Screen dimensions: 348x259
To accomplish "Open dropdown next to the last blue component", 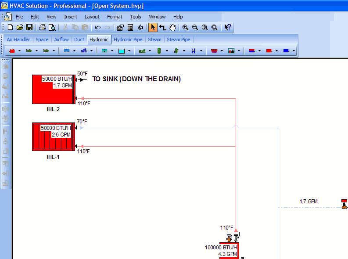I will [294, 51].
